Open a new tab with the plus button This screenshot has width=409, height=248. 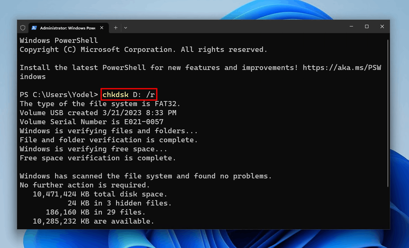pyautogui.click(x=116, y=28)
